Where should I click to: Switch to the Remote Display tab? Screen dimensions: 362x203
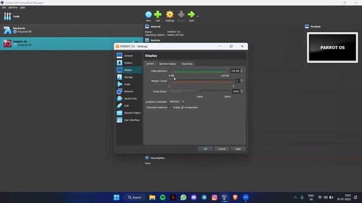click(167, 64)
